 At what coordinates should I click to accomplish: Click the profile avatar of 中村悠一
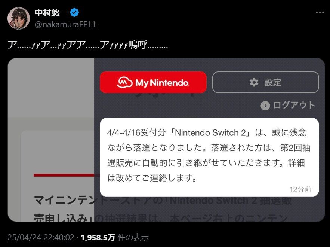pos(19,18)
